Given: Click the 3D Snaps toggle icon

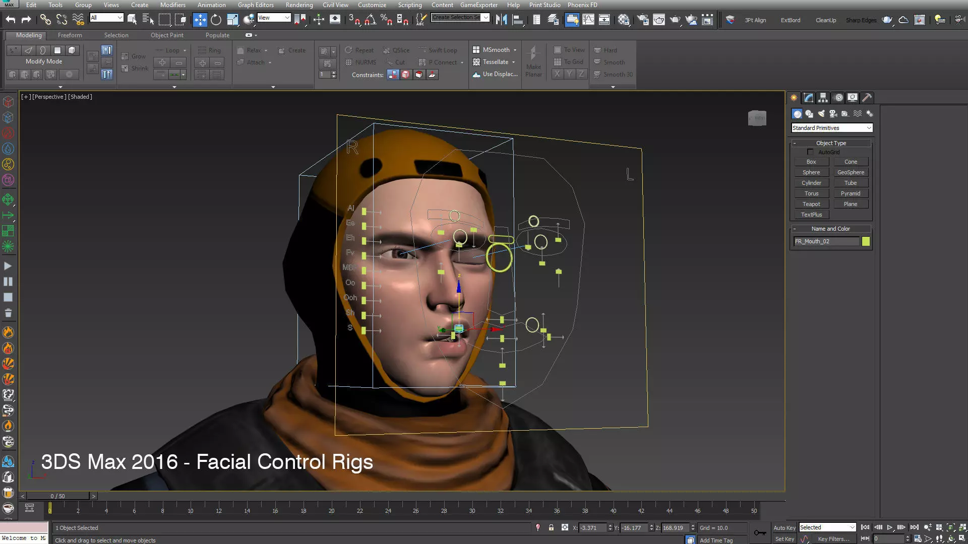Looking at the screenshot, I should 354,20.
